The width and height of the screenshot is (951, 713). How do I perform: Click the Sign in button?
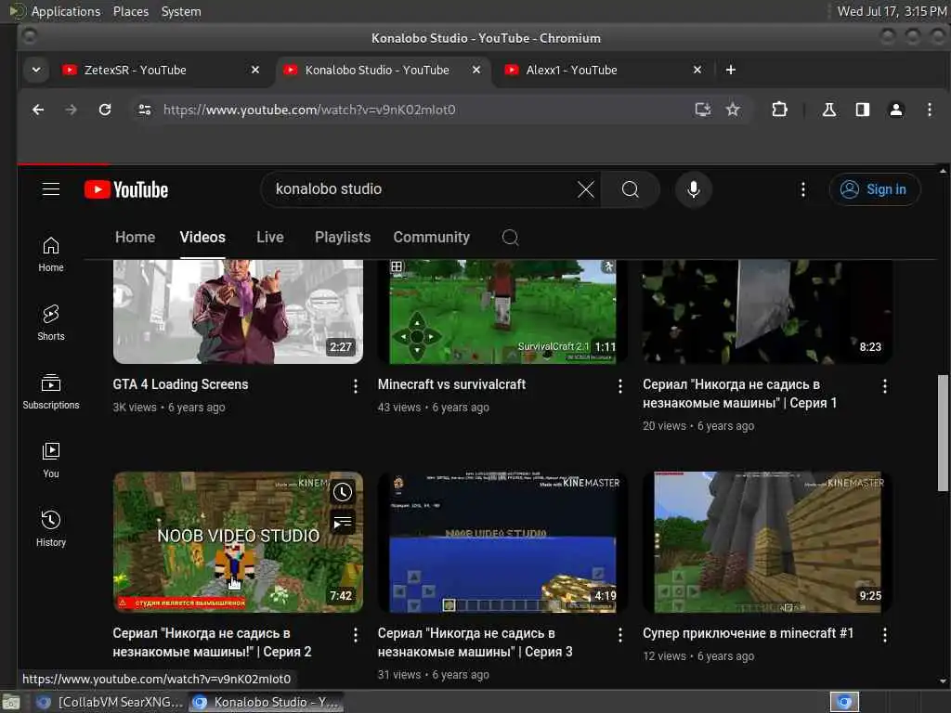[x=875, y=189]
